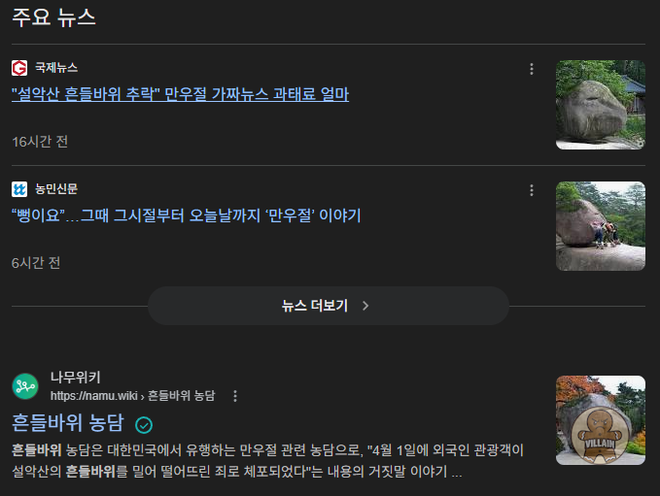The image size is (660, 496).
Task: Open three-dot menu for 국제뉴스 article
Action: (532, 69)
